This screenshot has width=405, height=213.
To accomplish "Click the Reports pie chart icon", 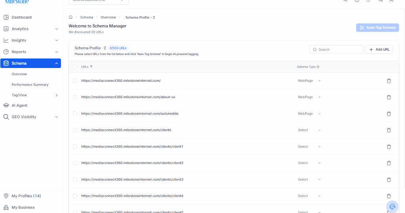I will pos(6,52).
